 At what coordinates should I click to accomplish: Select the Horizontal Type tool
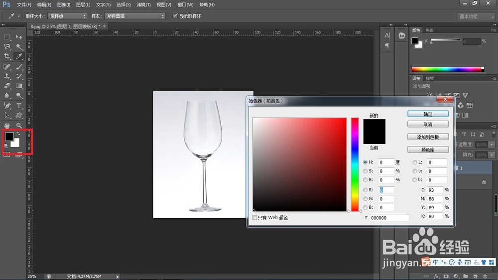(x=19, y=106)
